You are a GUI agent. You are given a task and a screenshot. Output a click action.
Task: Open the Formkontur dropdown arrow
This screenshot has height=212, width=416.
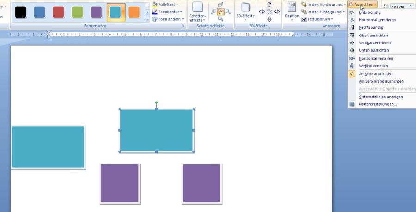[x=181, y=12]
